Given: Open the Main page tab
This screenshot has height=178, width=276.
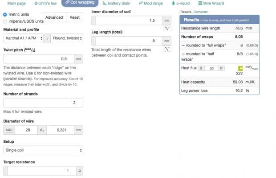Looking at the screenshot, I should tap(16, 4).
